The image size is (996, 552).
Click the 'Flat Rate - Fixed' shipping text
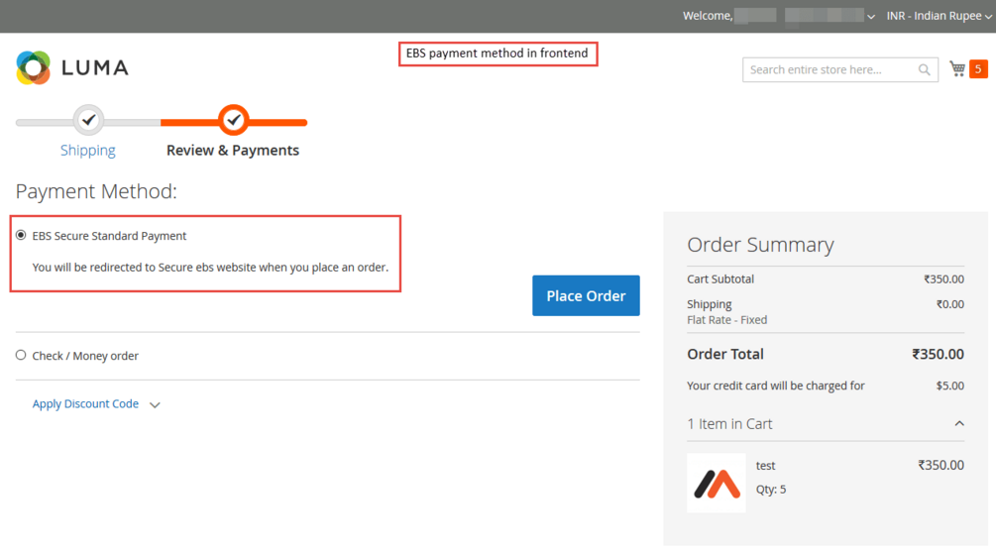coord(726,320)
